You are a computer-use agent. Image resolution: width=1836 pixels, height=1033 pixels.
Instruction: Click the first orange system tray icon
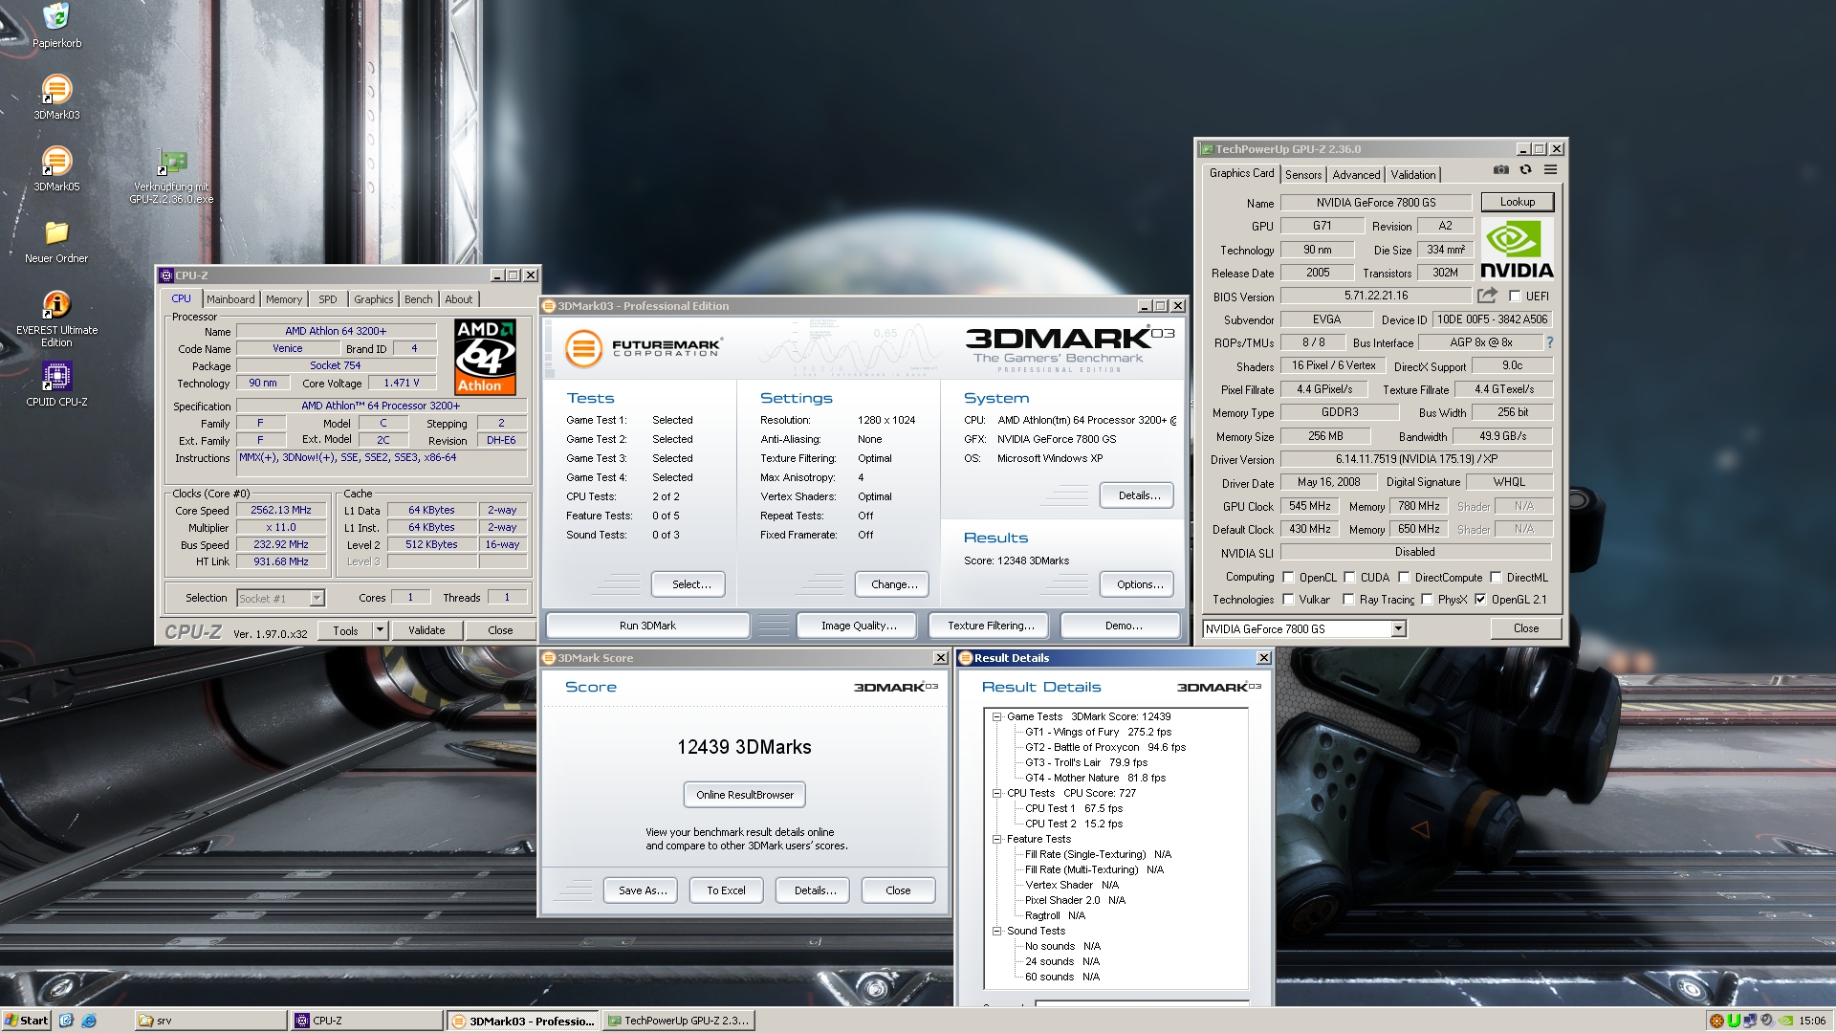coord(1716,1021)
